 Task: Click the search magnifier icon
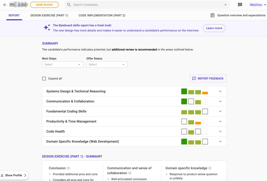[x=69, y=5]
